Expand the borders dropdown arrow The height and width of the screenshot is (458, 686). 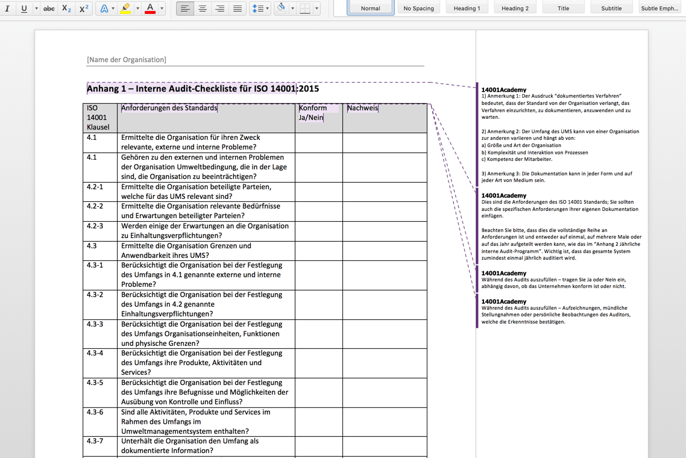coord(316,8)
